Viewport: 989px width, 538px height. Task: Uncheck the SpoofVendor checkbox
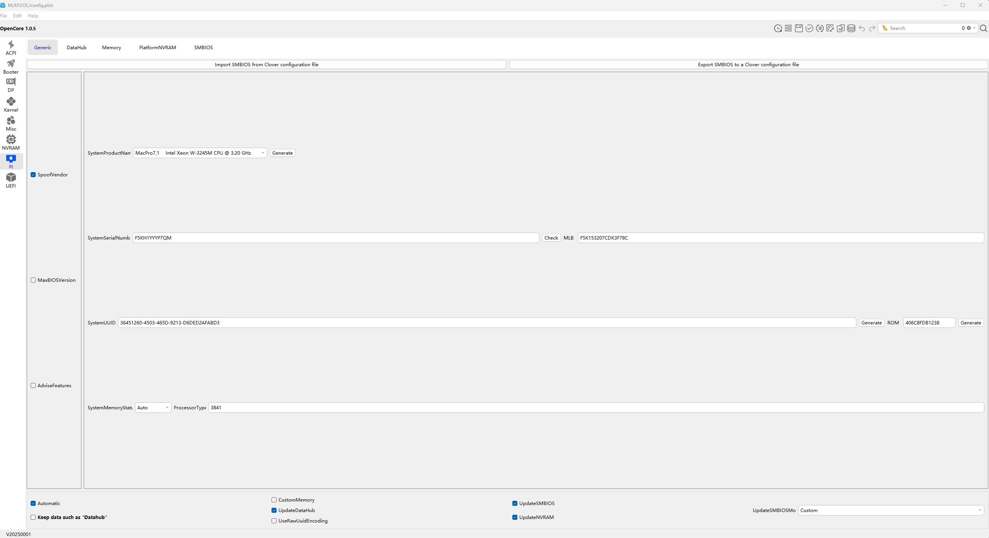(x=33, y=175)
